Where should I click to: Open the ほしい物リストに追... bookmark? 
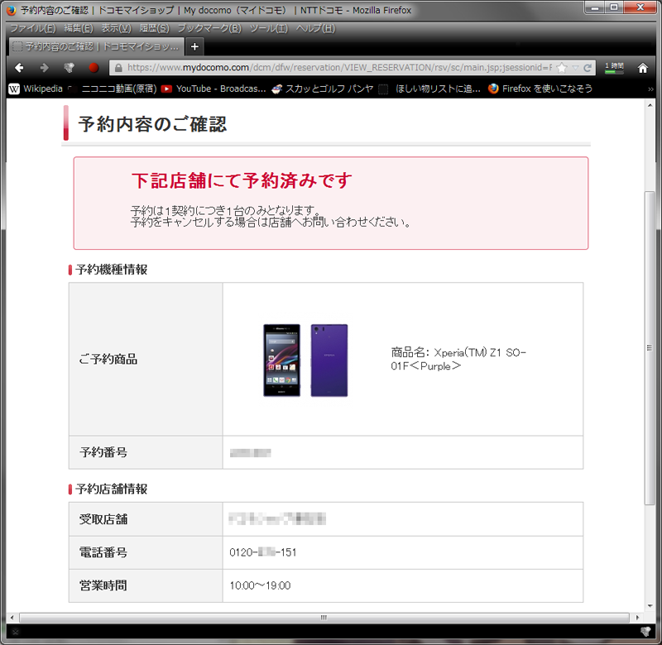click(429, 88)
